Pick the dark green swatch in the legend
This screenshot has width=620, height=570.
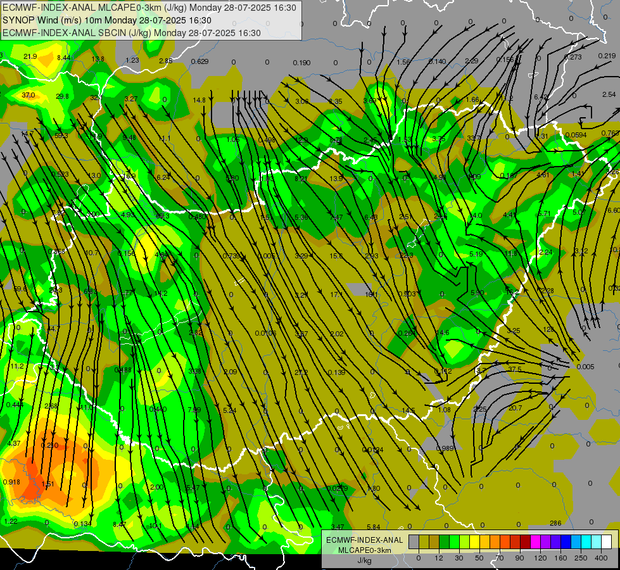click(444, 541)
